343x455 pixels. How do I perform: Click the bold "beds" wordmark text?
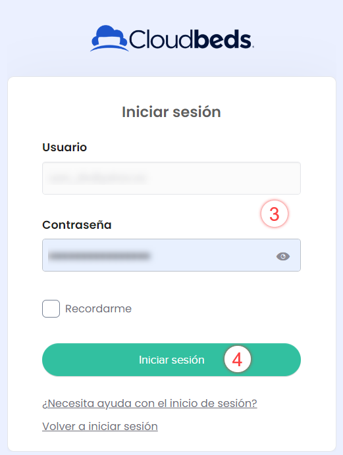[222, 39]
